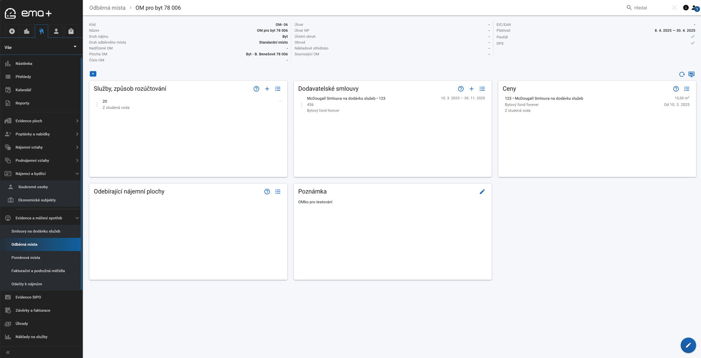The height and width of the screenshot is (358, 701).
Task: Add a new service in Služby card
Action: 267,89
